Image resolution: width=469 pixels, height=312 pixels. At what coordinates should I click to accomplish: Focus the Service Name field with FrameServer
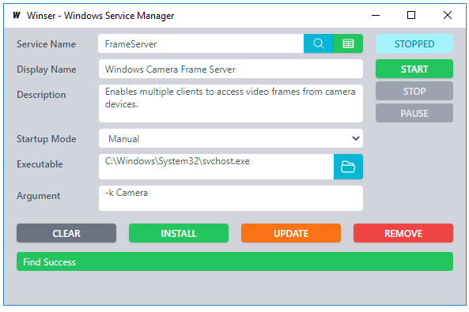(x=201, y=43)
